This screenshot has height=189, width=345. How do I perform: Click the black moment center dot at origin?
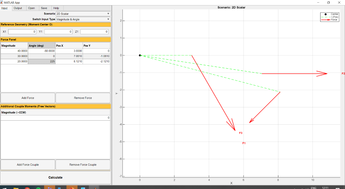click(140, 55)
